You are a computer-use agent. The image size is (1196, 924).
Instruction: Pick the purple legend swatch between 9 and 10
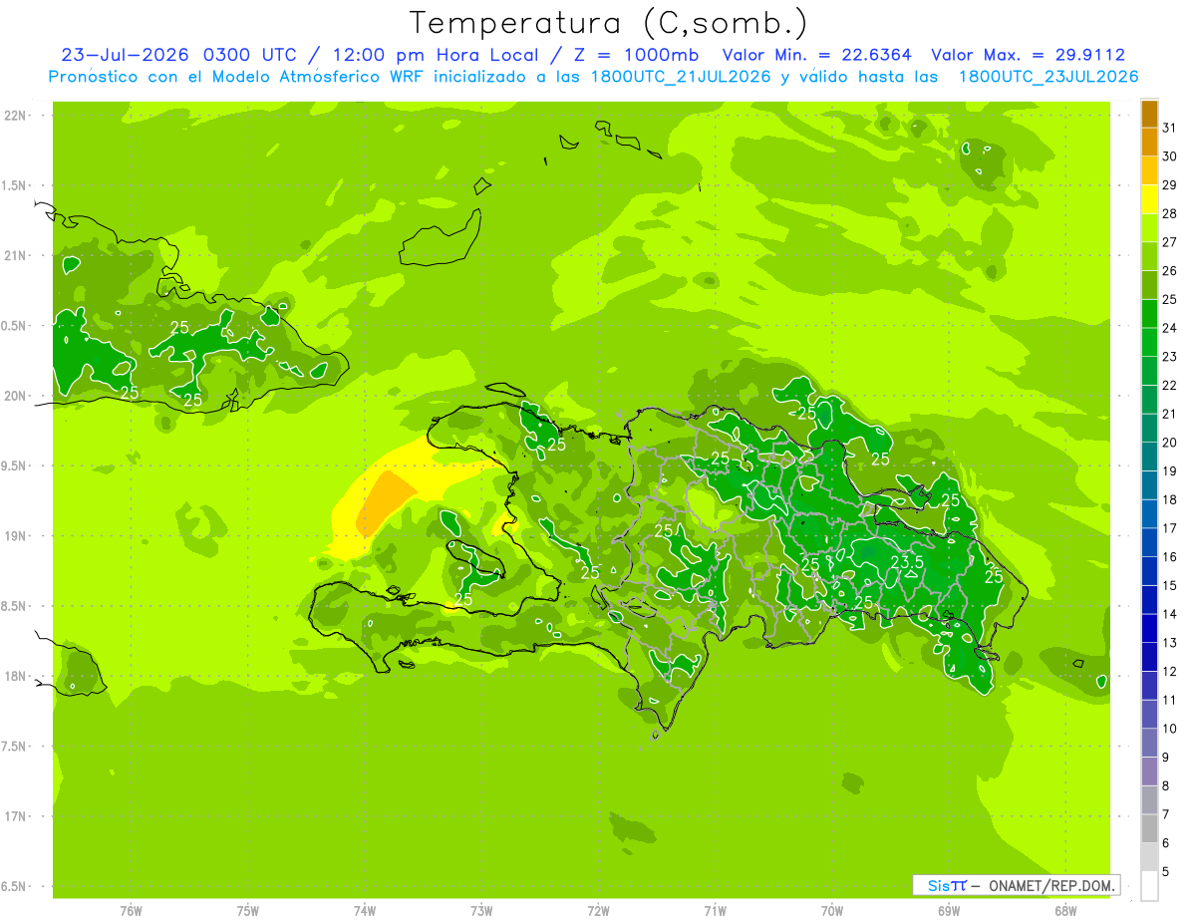(1149, 743)
